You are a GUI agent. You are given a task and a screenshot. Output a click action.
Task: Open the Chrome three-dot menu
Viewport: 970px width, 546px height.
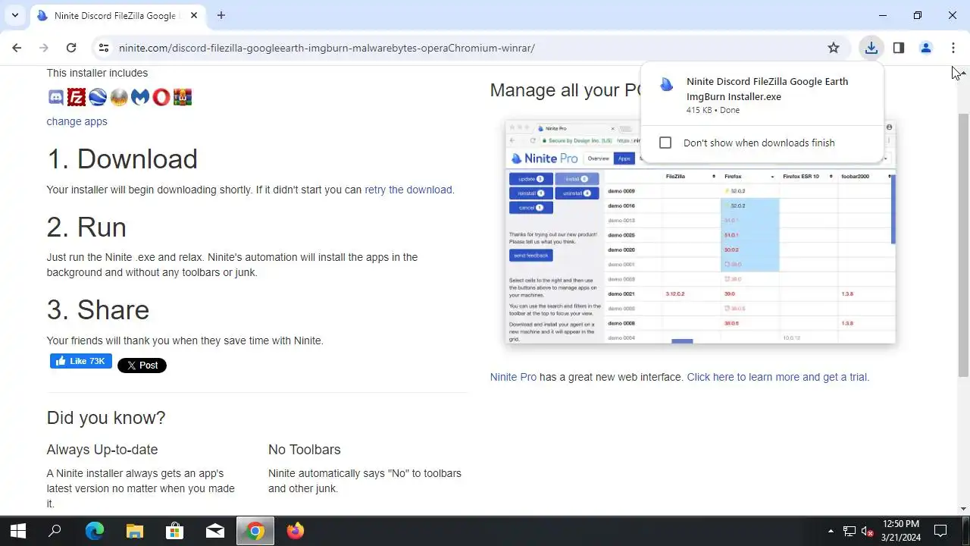coord(953,48)
